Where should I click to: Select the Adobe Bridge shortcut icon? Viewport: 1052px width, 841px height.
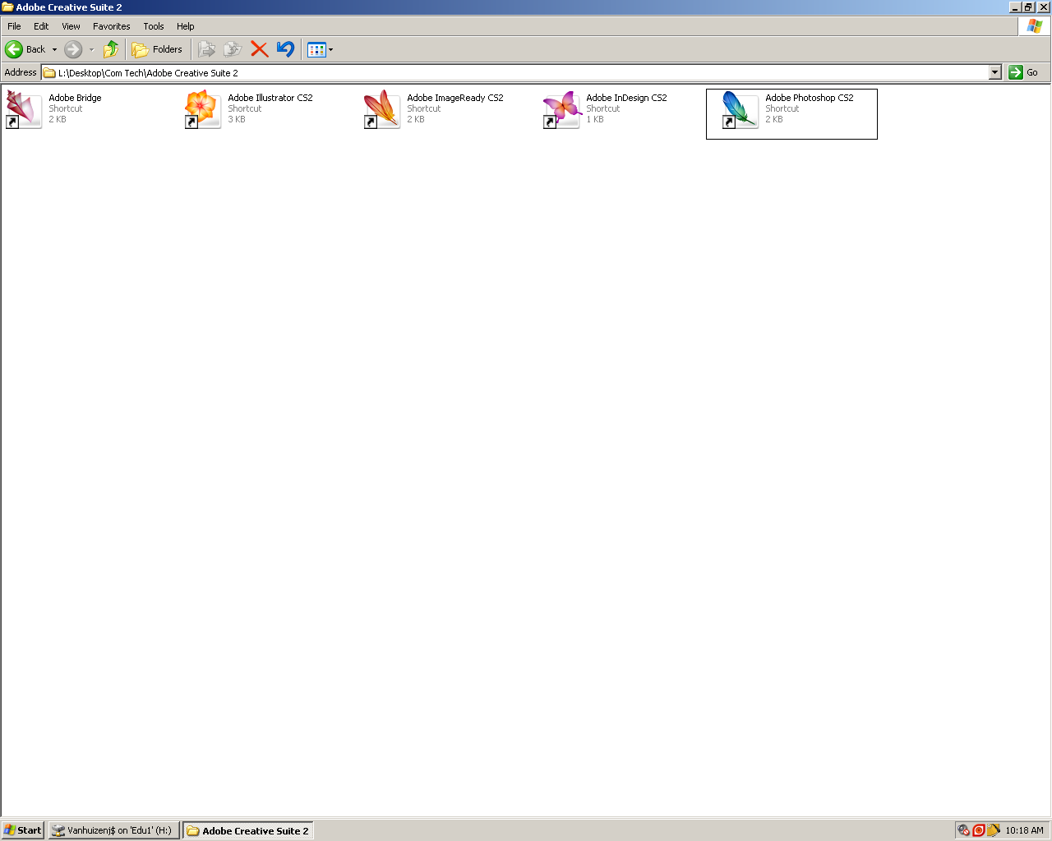point(23,109)
